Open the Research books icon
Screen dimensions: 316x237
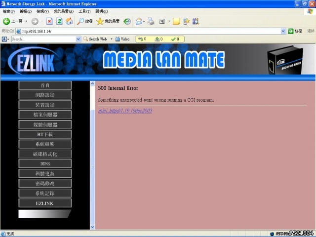pos(196,21)
